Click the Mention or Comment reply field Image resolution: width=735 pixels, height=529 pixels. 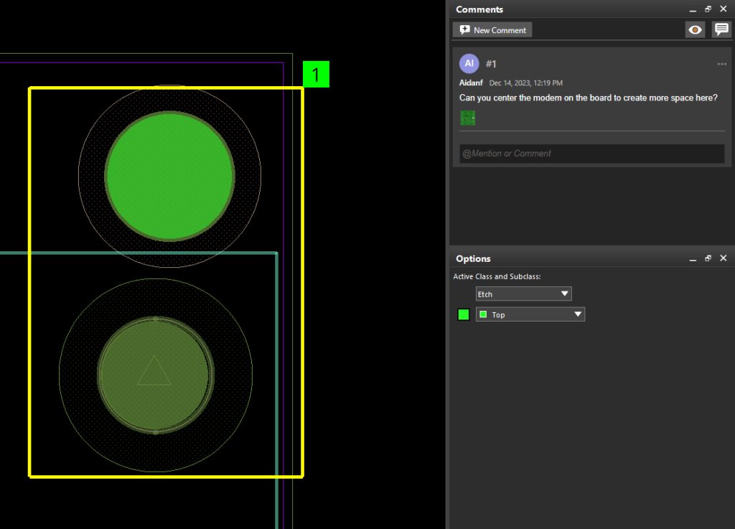click(591, 154)
